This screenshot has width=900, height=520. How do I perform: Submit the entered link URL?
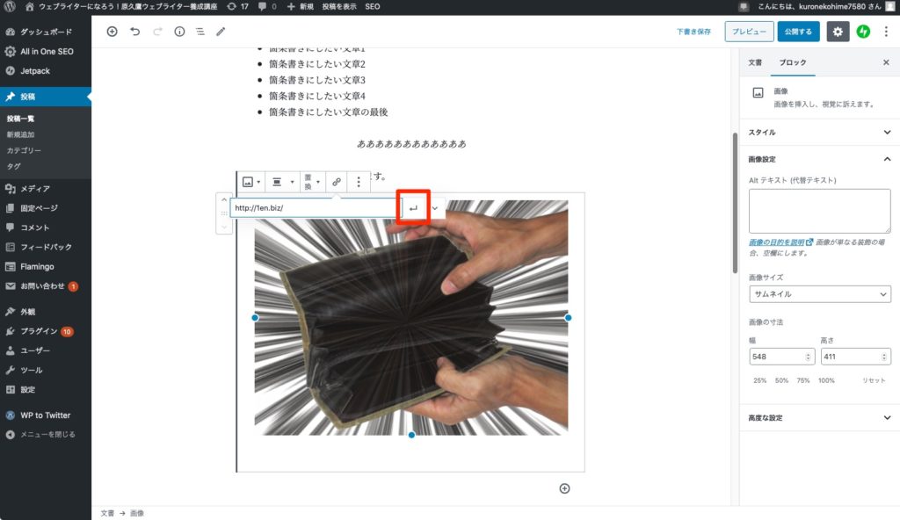pyautogui.click(x=413, y=208)
